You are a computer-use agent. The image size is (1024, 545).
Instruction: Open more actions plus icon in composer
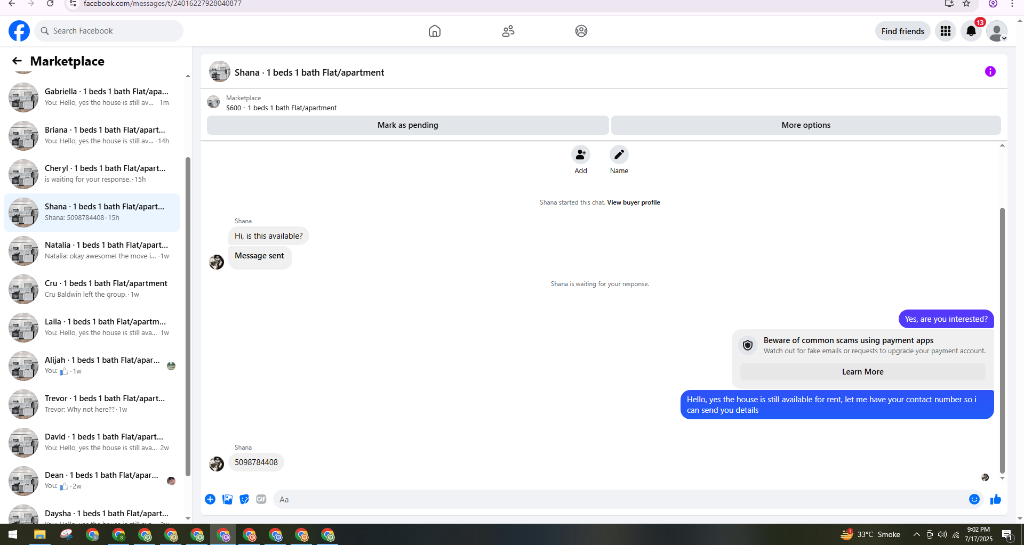(x=210, y=499)
